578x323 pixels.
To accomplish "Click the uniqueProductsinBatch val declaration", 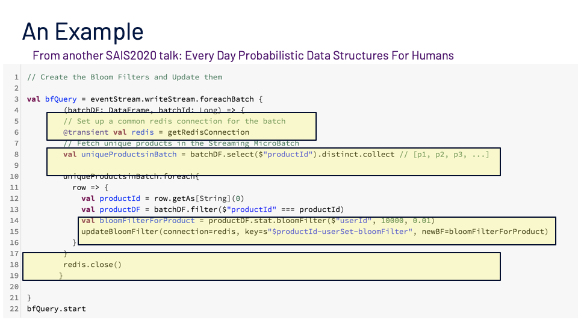I will coord(128,155).
